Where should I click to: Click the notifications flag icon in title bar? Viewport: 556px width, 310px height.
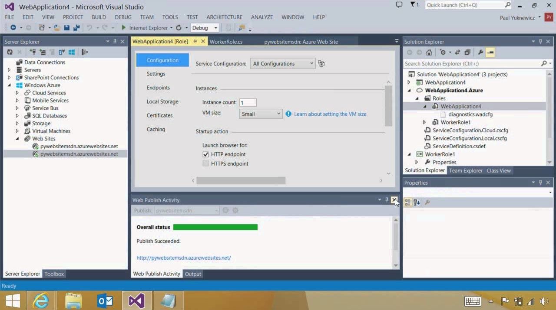tap(414, 5)
